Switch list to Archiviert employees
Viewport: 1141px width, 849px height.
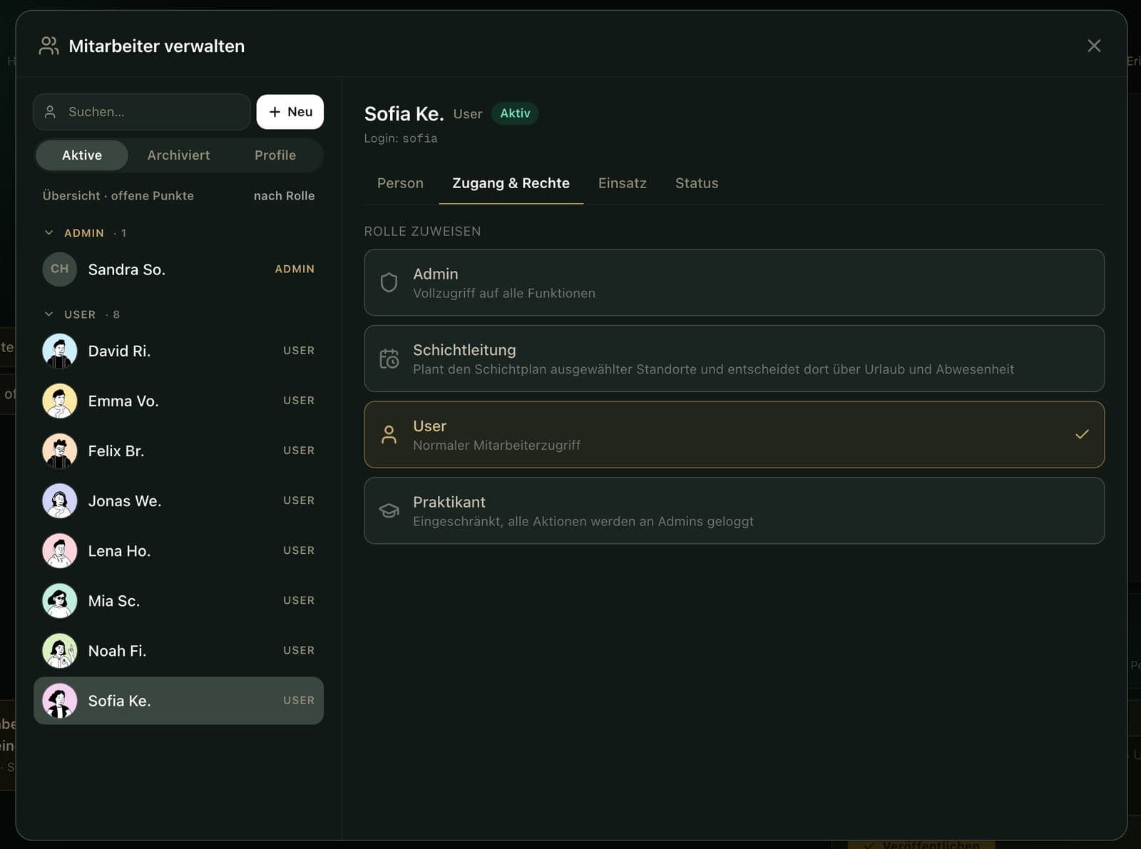[x=178, y=155]
